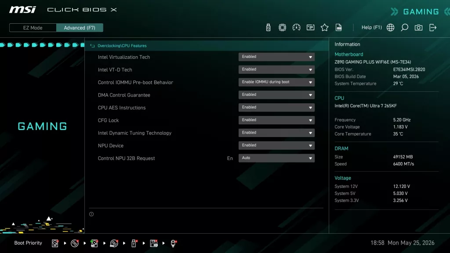Click the MSI logo
450x253 pixels.
click(23, 10)
